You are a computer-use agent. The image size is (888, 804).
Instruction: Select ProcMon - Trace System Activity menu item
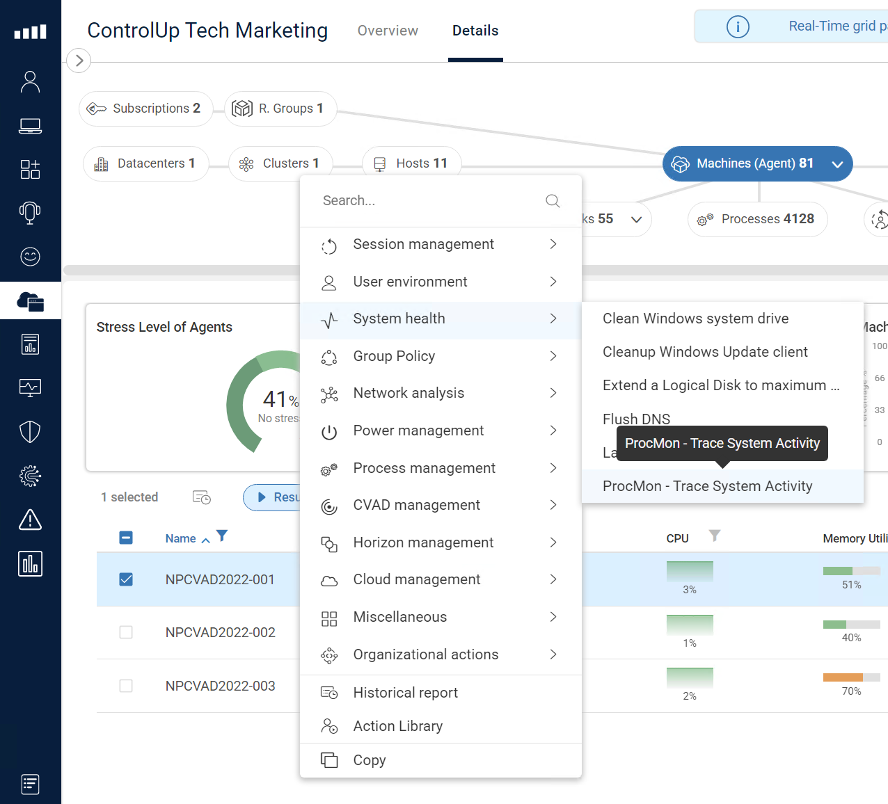coord(707,486)
